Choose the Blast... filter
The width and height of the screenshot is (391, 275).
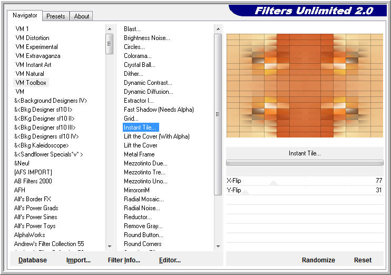(132, 29)
